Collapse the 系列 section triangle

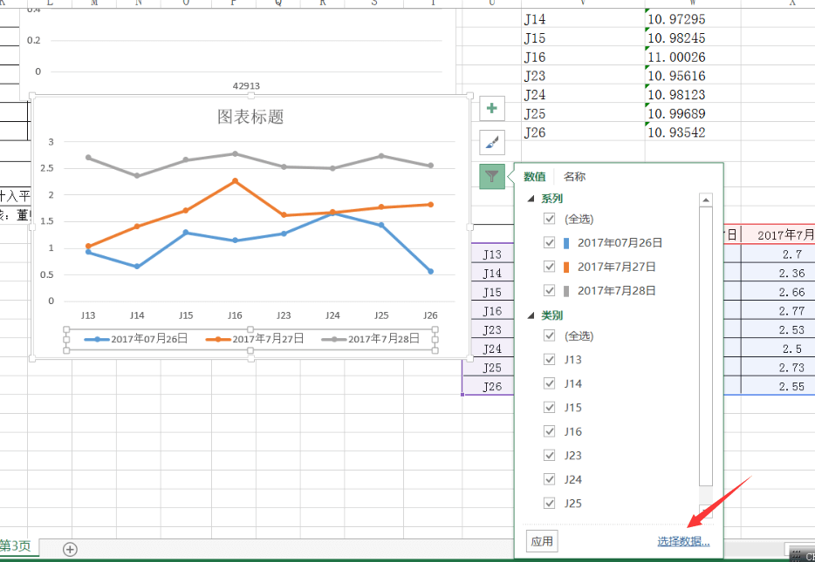[x=531, y=198]
